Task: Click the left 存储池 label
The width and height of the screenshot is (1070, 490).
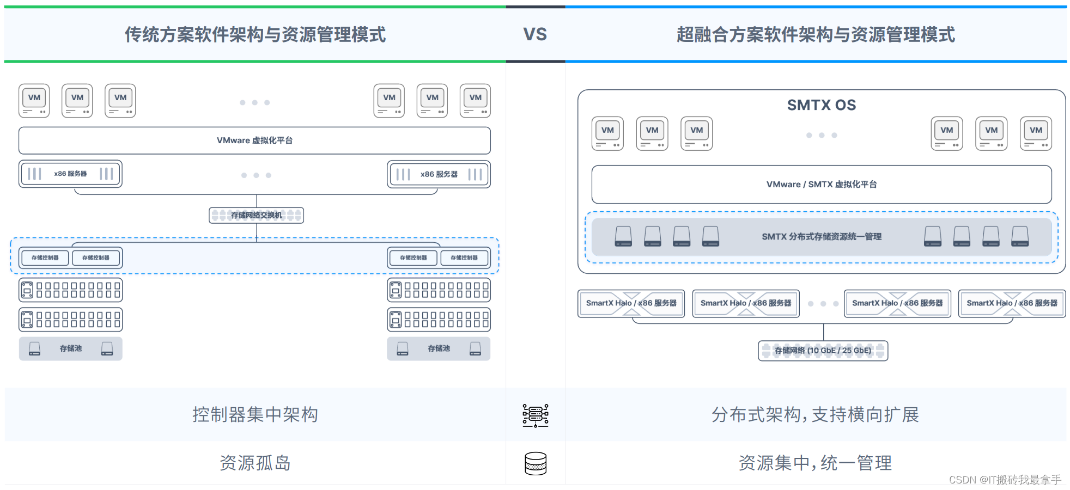Action: pyautogui.click(x=71, y=348)
